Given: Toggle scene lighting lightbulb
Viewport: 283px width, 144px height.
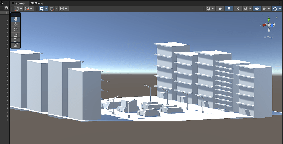Looking at the screenshot, I should pyautogui.click(x=229, y=9).
